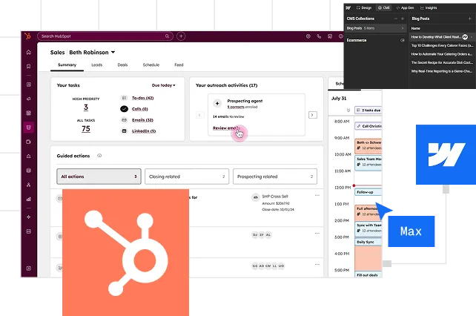Viewport: 476px width, 316px height.
Task: Switch to the Summary tab
Action: click(67, 65)
